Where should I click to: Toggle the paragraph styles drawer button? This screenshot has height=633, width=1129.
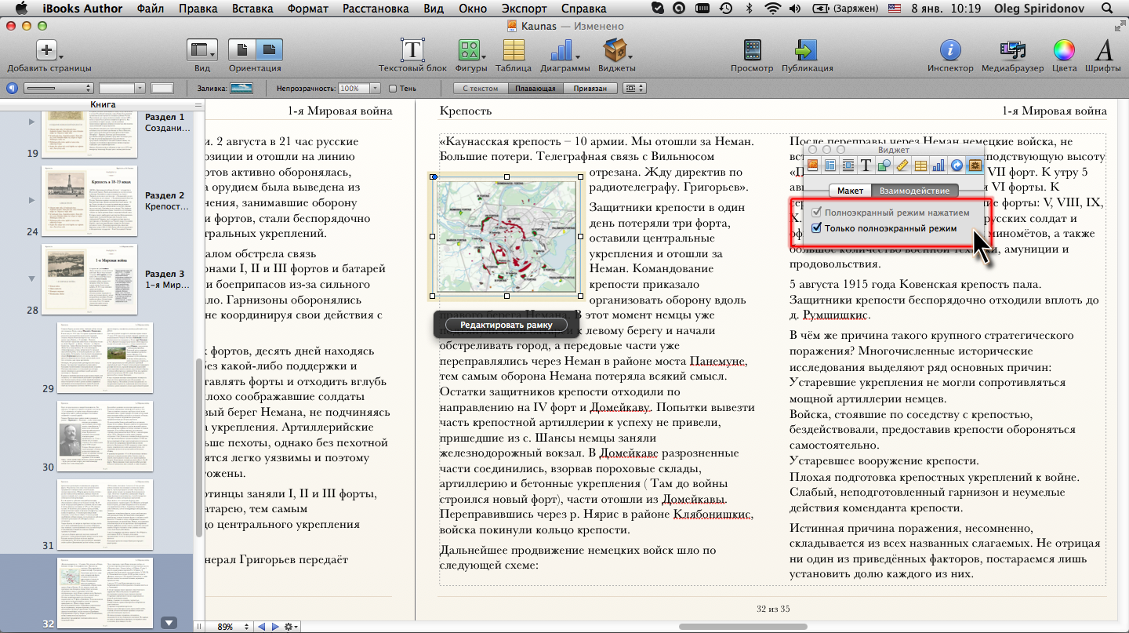[11, 89]
